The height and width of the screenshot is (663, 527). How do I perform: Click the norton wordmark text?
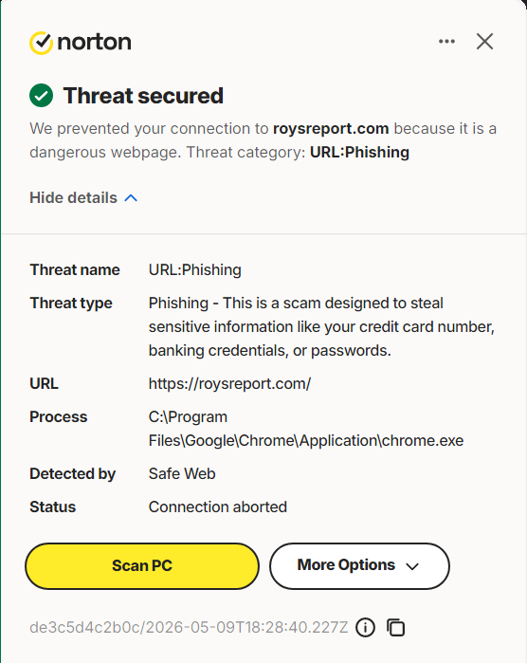pyautogui.click(x=94, y=42)
